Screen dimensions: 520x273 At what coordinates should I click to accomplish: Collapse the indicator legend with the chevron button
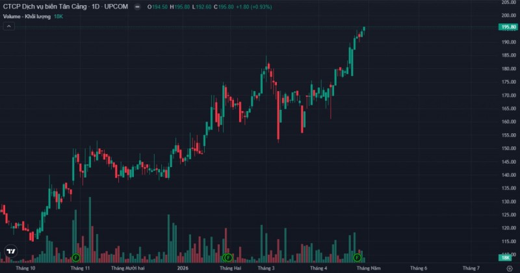pos(8,26)
